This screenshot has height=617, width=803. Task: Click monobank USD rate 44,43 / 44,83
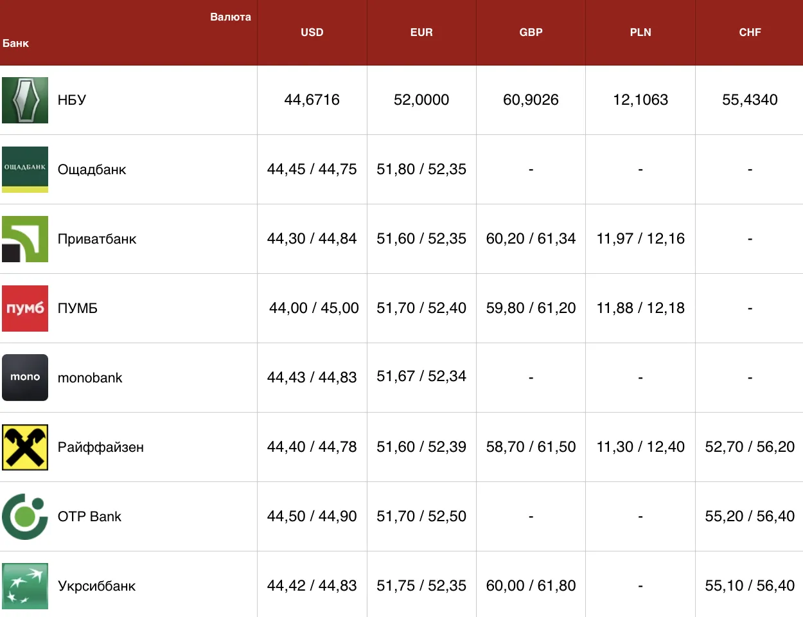coord(312,378)
